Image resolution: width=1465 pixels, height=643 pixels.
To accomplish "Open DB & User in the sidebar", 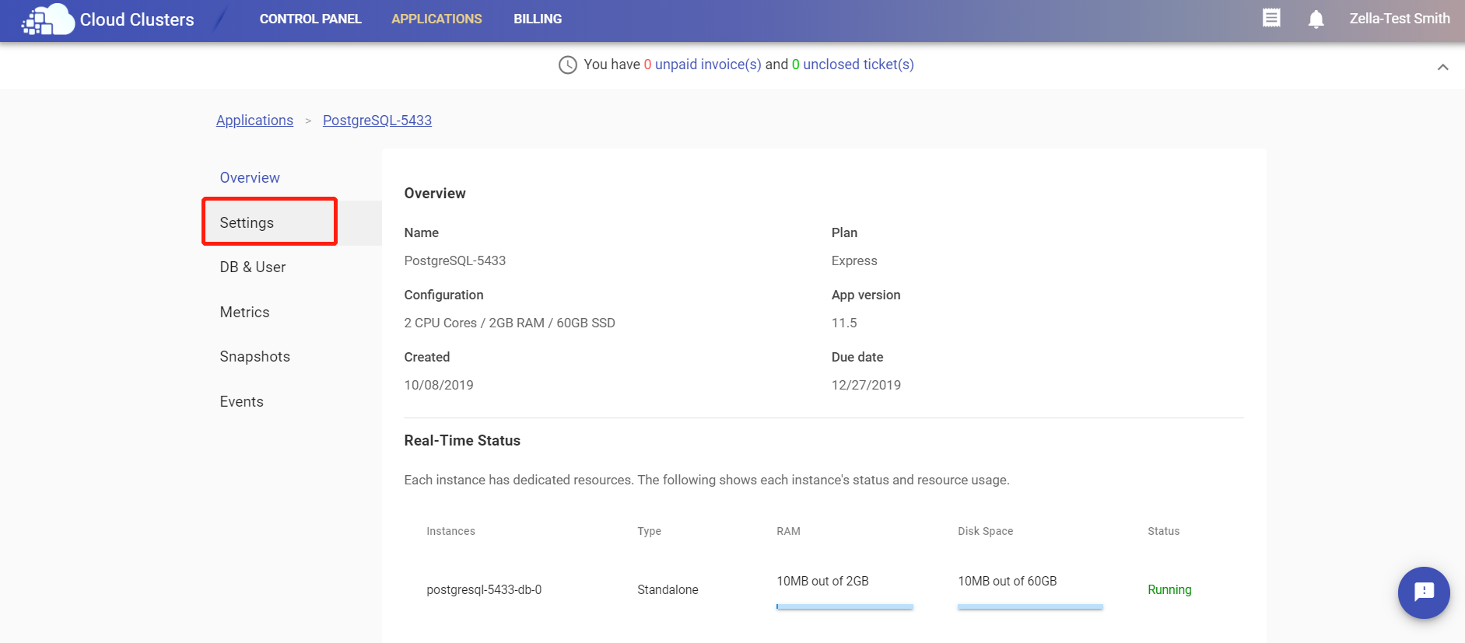I will click(x=253, y=267).
